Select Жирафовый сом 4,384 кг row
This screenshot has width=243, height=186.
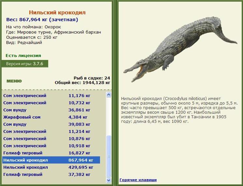pos(51,117)
